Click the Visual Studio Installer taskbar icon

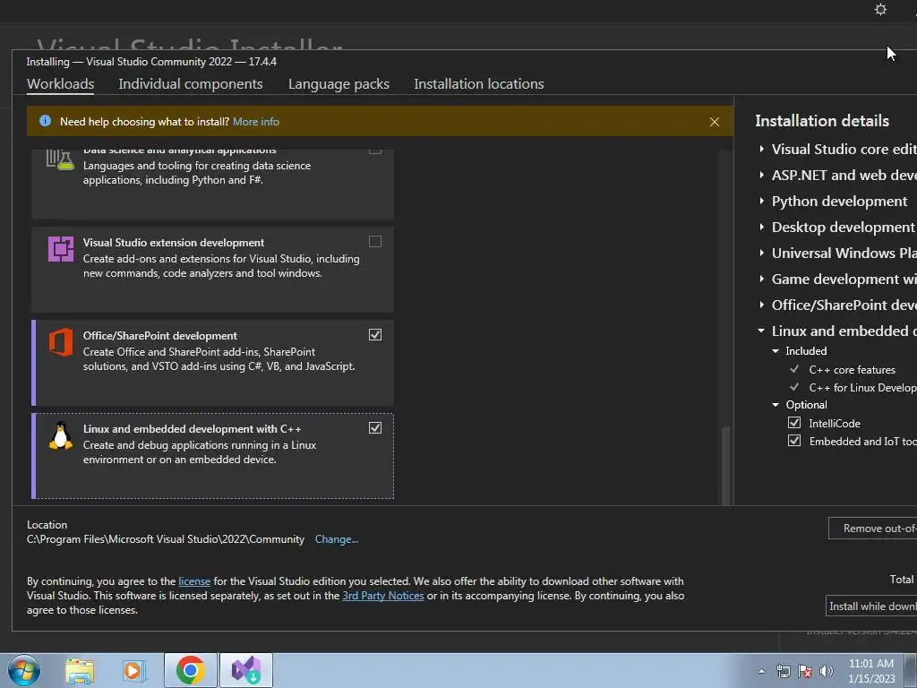246,670
